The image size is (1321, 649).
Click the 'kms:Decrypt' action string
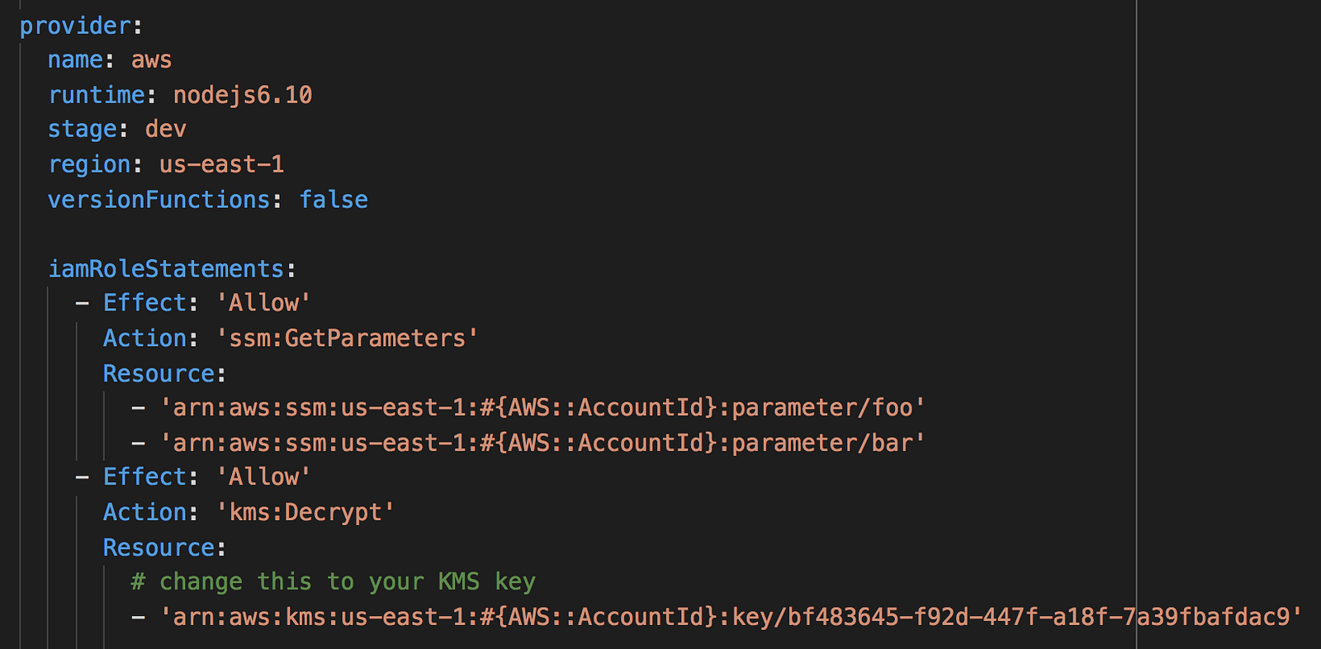305,513
